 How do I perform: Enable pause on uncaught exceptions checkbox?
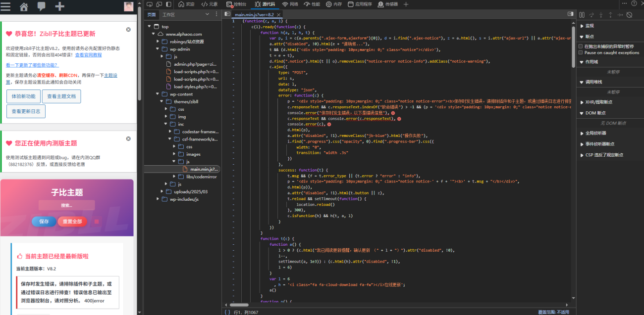[x=581, y=46]
